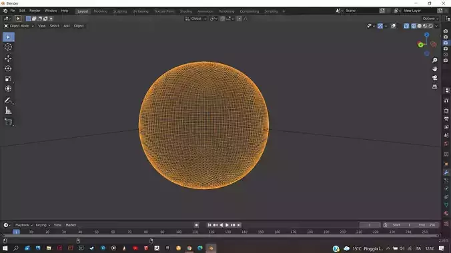This screenshot has height=253, width=451.
Task: Pick the Add Cube tool
Action: pos(9,122)
